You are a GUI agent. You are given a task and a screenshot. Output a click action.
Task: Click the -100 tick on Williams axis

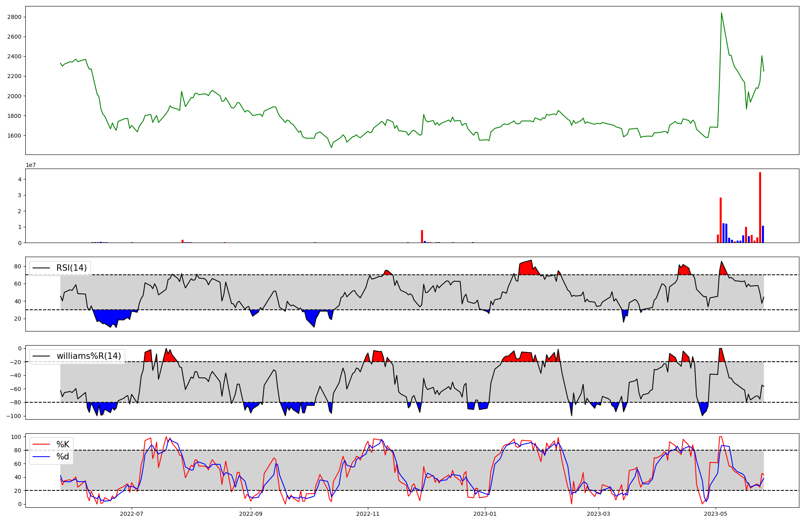(14, 416)
